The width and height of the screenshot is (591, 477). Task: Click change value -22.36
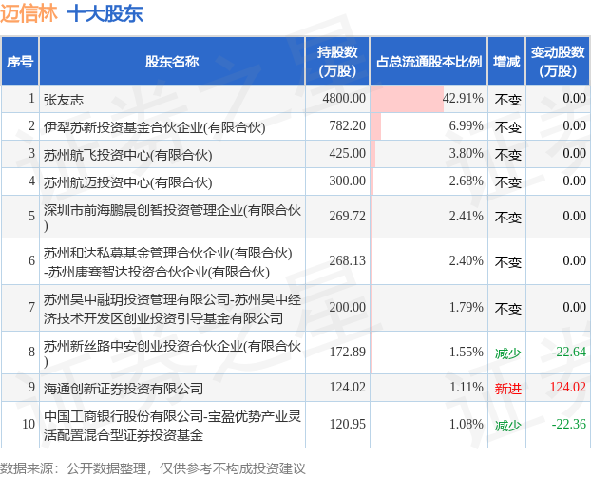569,424
